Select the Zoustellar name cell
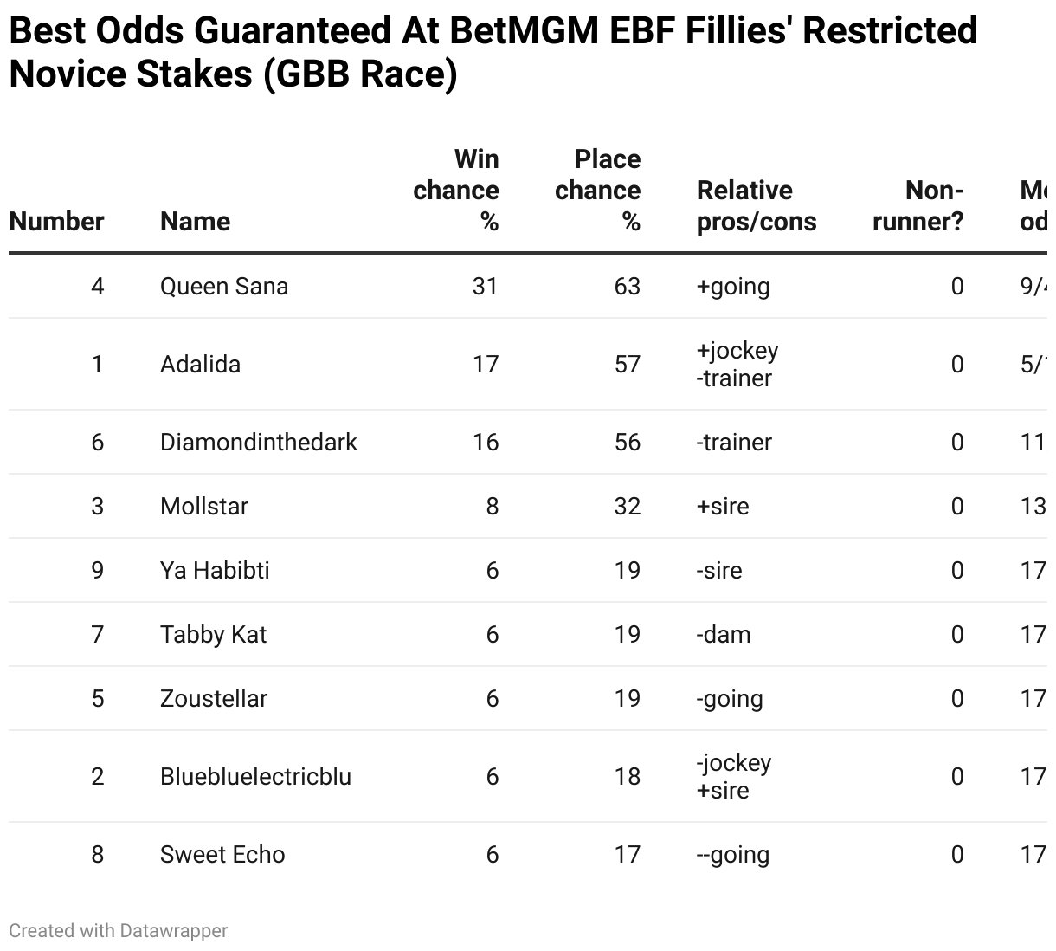This screenshot has height=951, width=1056. [x=214, y=699]
